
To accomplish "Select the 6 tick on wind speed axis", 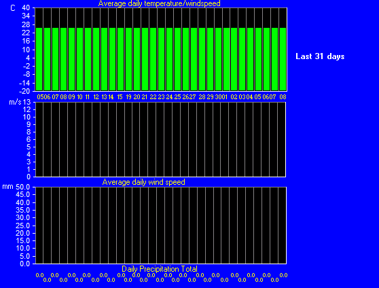I will click(29, 139).
